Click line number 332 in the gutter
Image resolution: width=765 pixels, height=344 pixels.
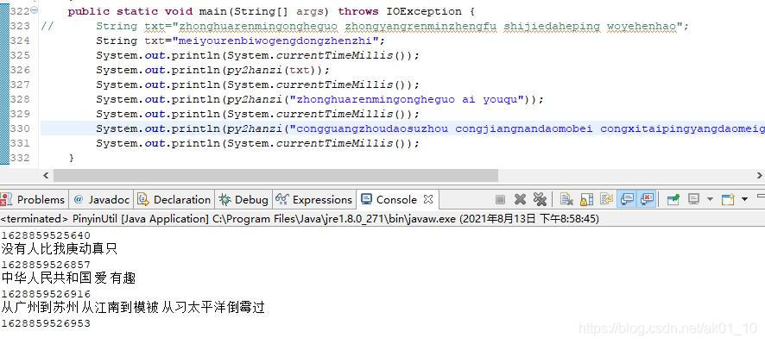20,158
